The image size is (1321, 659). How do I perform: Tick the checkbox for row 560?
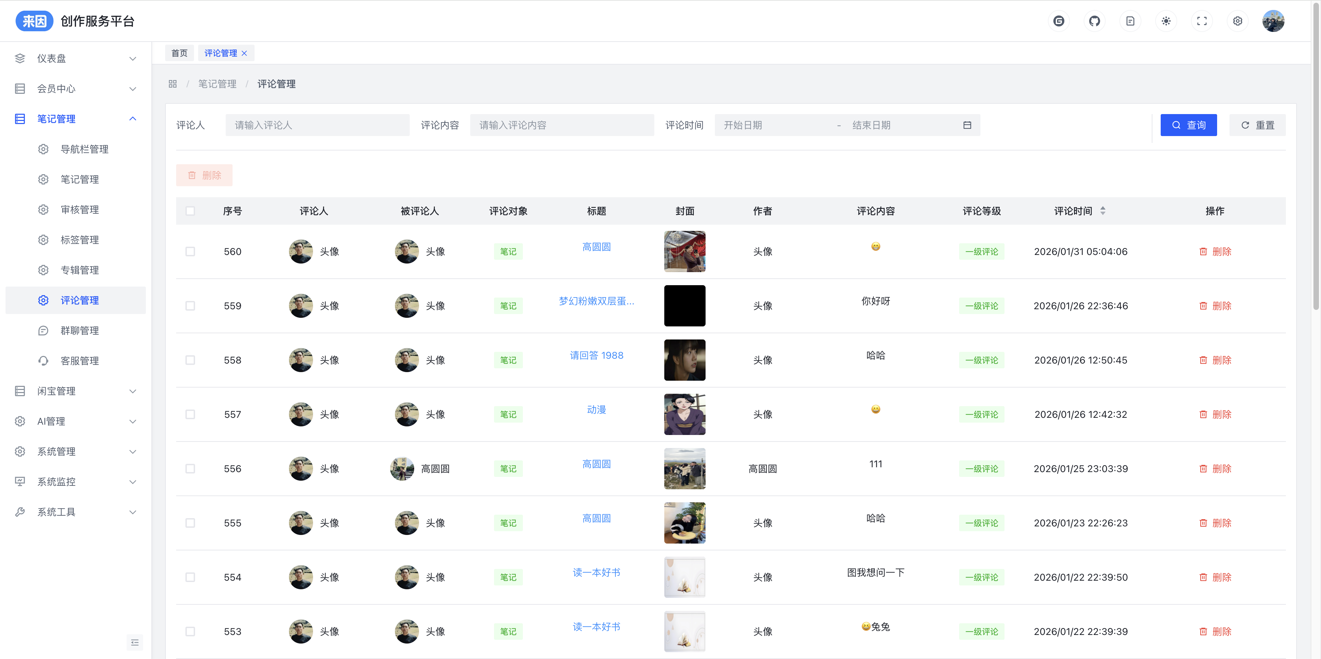[x=190, y=252]
